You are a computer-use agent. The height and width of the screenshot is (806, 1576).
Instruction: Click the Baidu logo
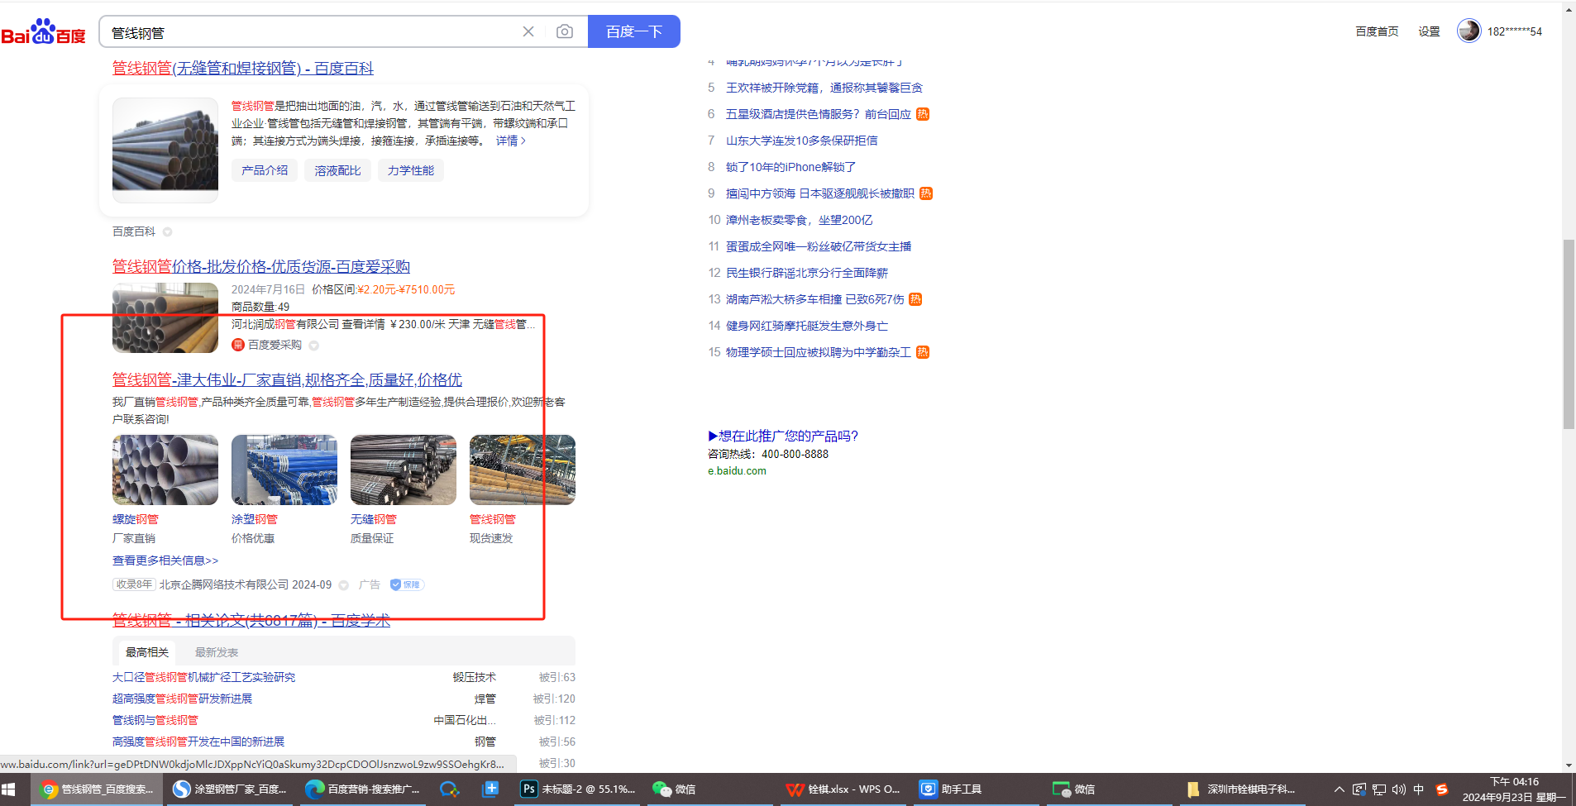tap(43, 31)
